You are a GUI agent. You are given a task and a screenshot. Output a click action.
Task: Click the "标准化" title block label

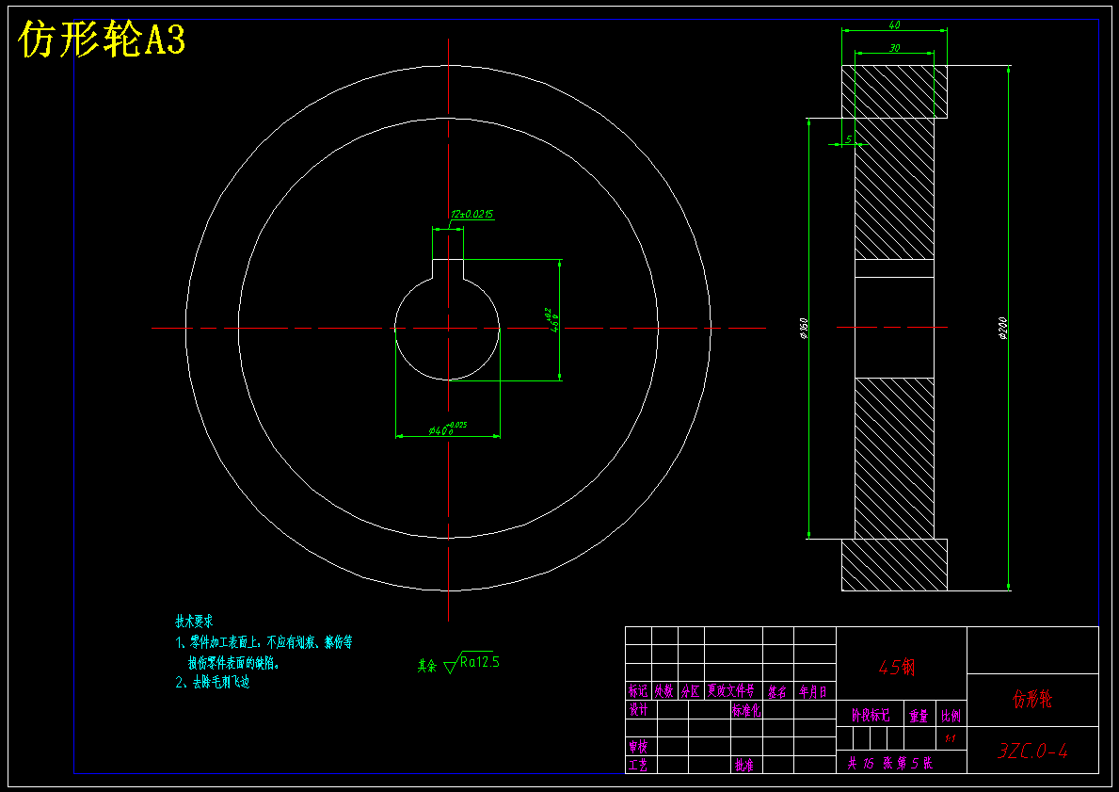coord(746,710)
